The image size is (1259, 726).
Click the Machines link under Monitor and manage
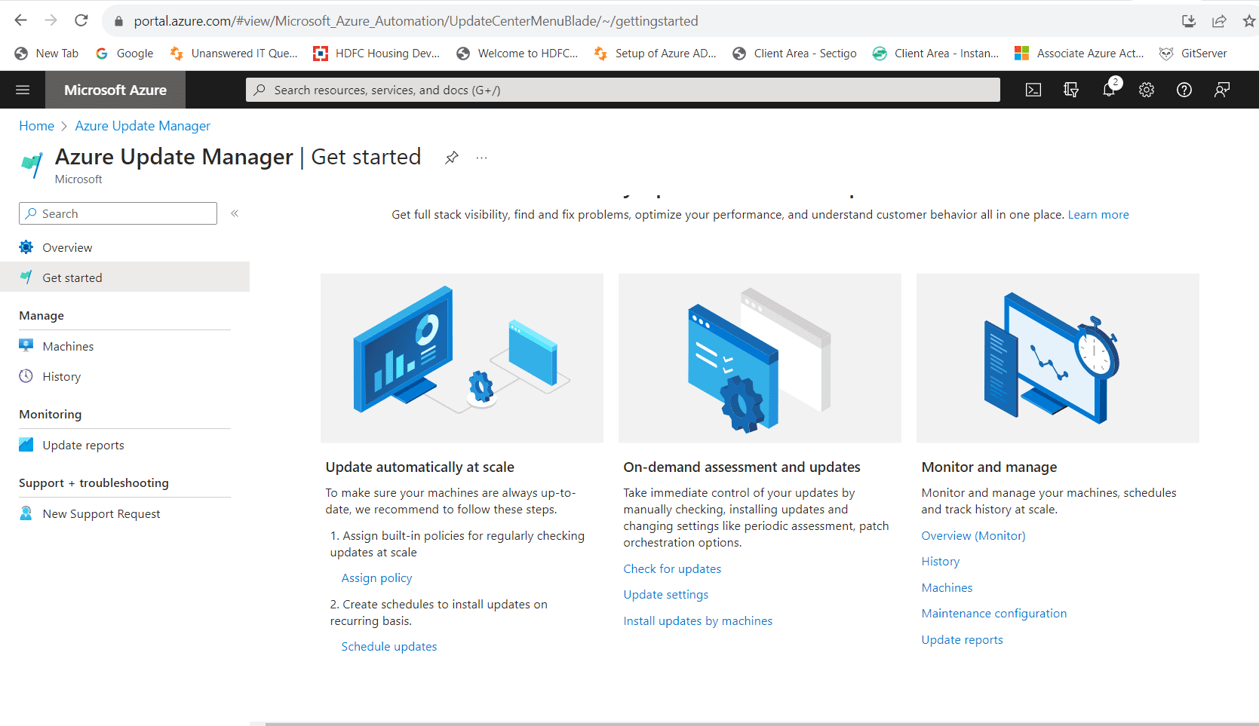click(947, 588)
